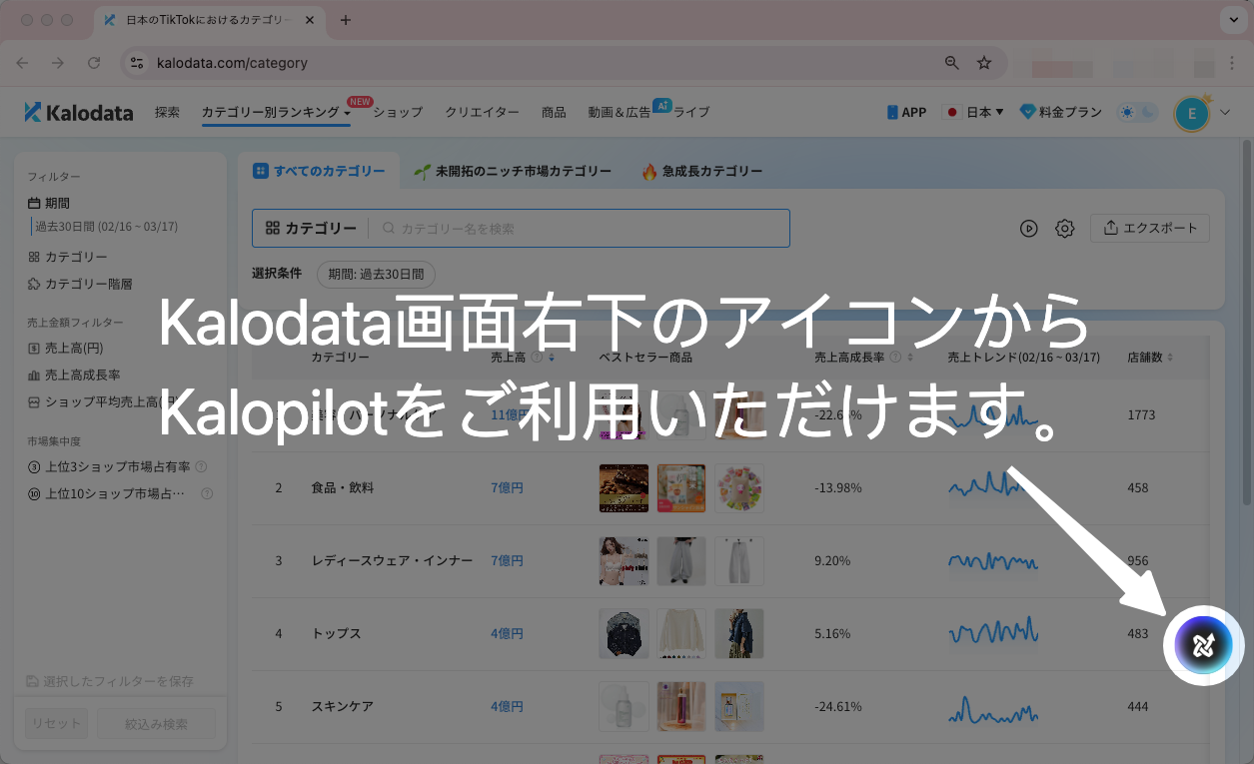Open the Kalopilot assistant floating icon
1254x764 pixels.
pyautogui.click(x=1203, y=645)
